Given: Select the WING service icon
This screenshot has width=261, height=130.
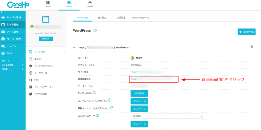Looking at the screenshot, I should coord(69,3).
